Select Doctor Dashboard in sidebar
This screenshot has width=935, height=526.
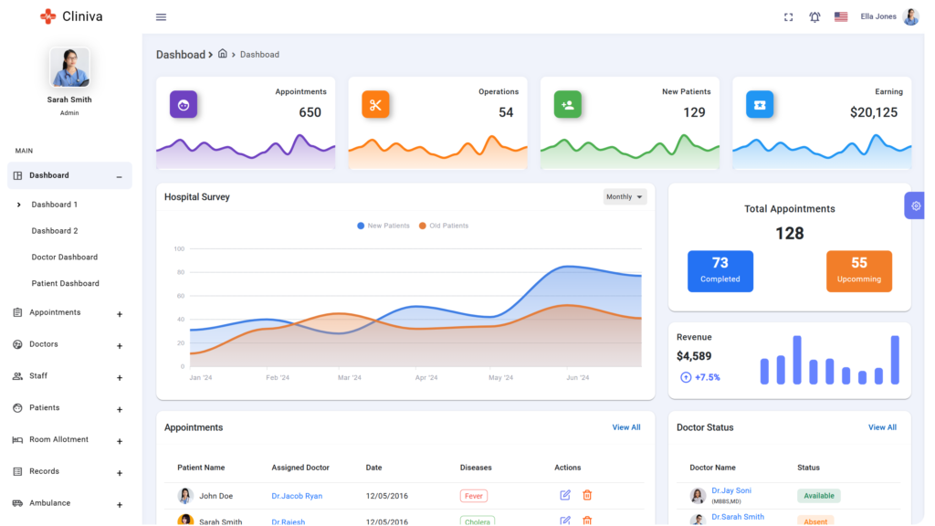tap(64, 258)
